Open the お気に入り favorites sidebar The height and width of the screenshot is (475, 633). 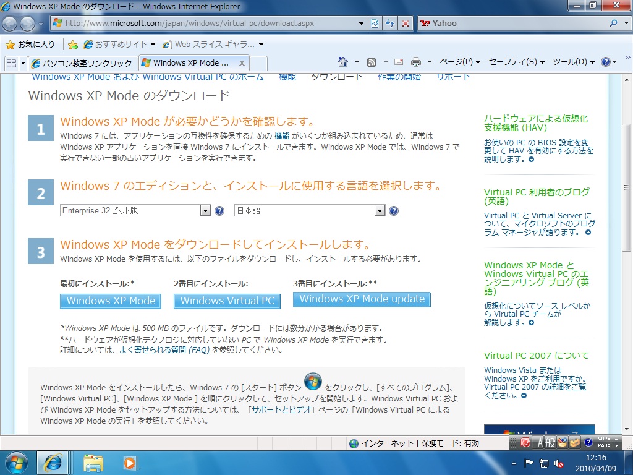27,46
